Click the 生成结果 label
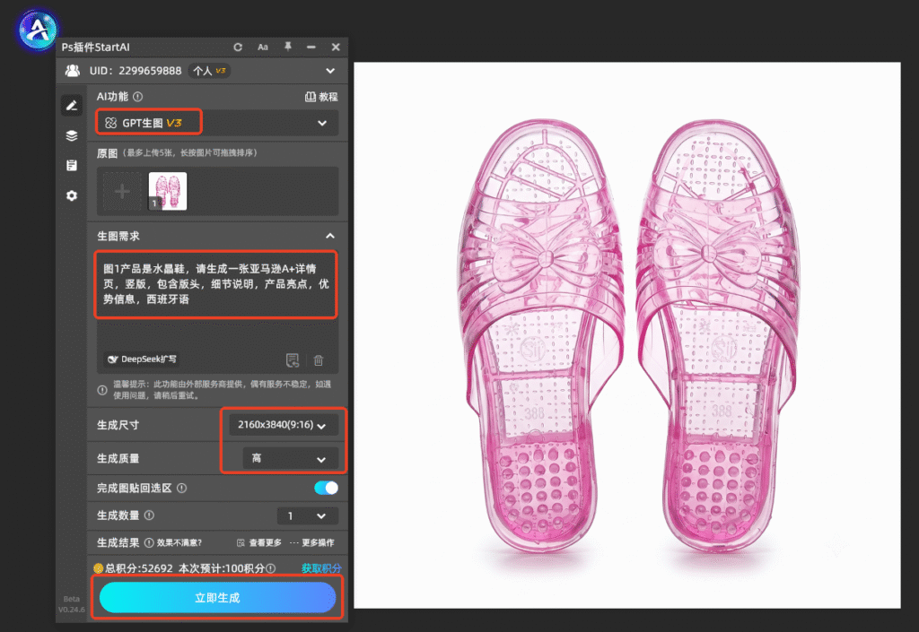Viewport: 919px width, 632px height. click(x=118, y=542)
